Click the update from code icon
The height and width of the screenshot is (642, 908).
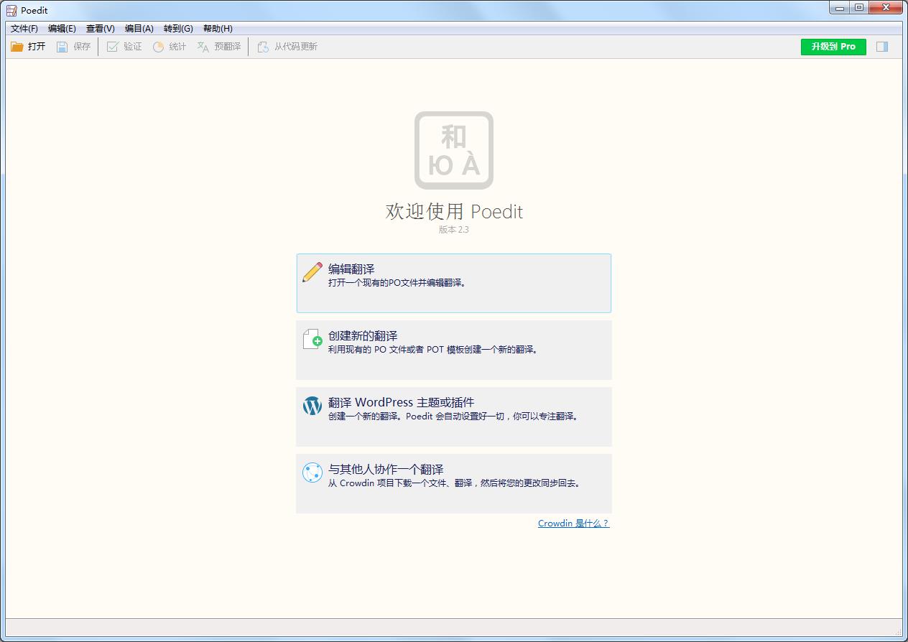pos(263,47)
